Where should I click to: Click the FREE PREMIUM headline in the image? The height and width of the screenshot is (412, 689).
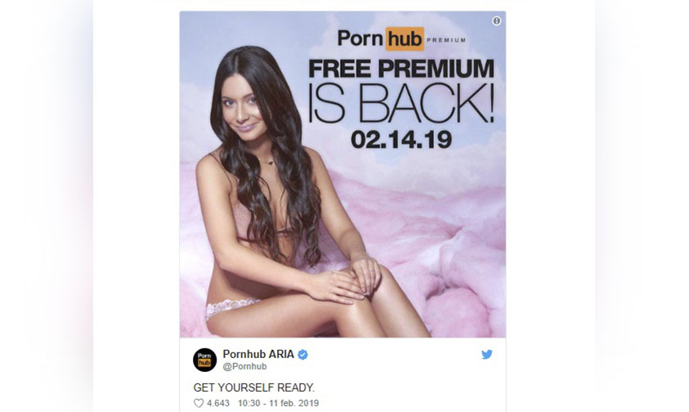pyautogui.click(x=401, y=69)
